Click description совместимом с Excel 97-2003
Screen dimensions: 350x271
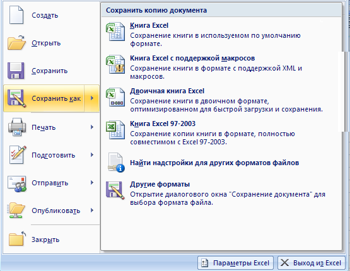pyautogui.click(x=213, y=138)
